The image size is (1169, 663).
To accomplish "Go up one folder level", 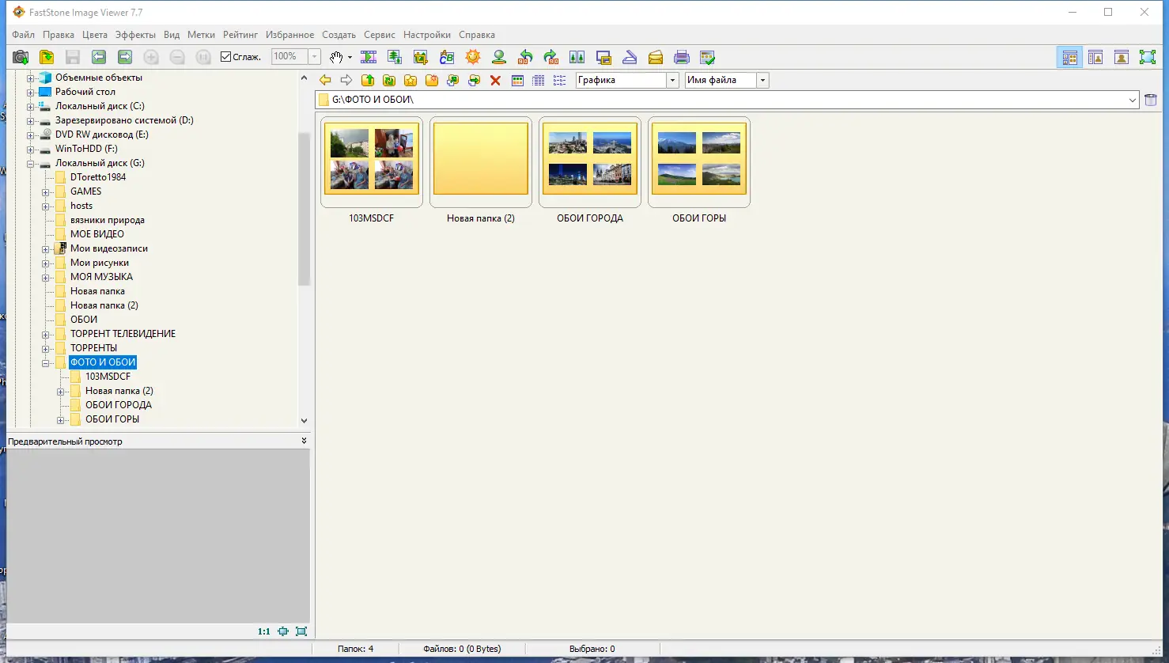I will click(x=368, y=79).
